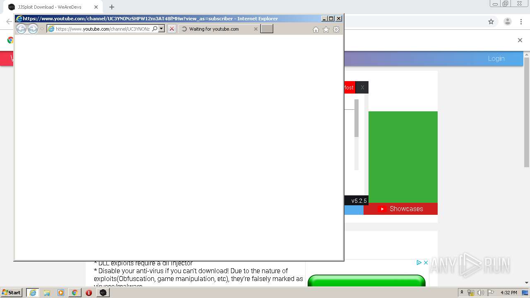Image resolution: width=530 pixels, height=298 pixels.
Task: Open the black WeAreDevs taskbar icon
Action: tap(103, 293)
